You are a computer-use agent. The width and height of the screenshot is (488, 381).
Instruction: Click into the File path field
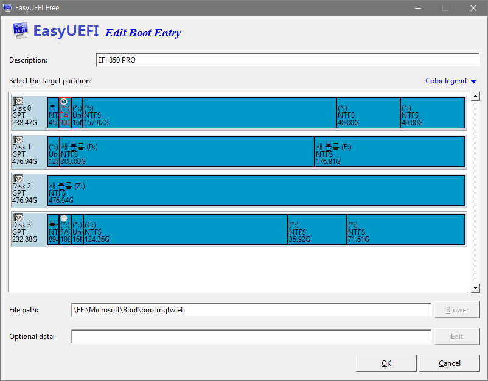[251, 310]
